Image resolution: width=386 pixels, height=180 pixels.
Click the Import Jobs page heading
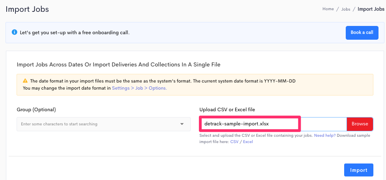(27, 9)
